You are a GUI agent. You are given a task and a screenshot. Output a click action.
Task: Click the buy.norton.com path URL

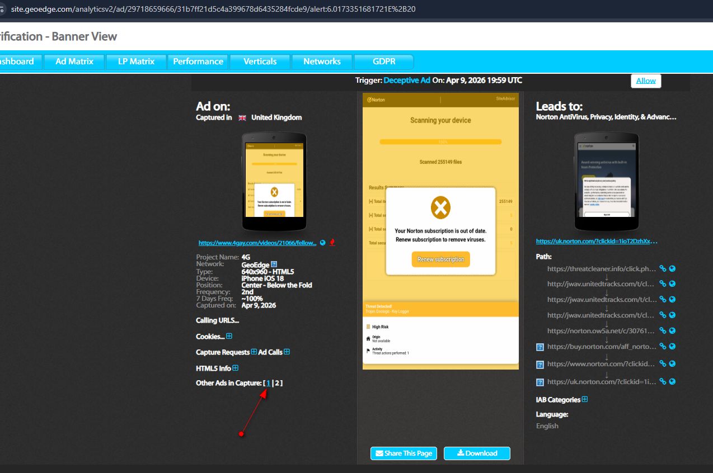pos(602,347)
